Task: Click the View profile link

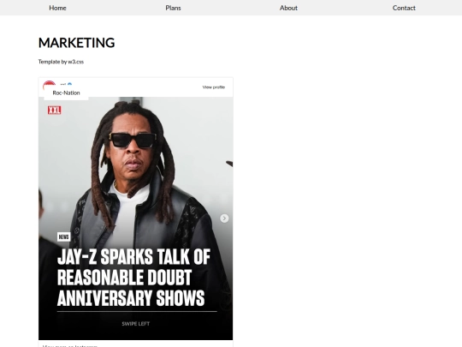Action: 214,87
